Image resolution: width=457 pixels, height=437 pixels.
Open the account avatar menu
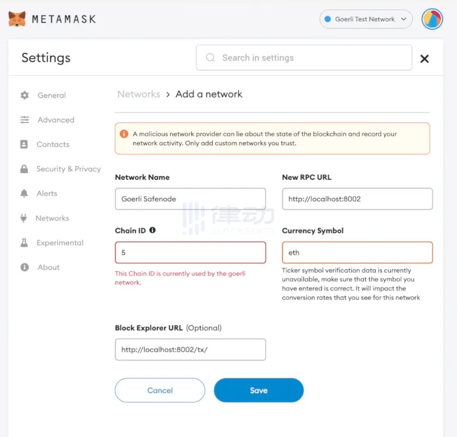coord(432,19)
